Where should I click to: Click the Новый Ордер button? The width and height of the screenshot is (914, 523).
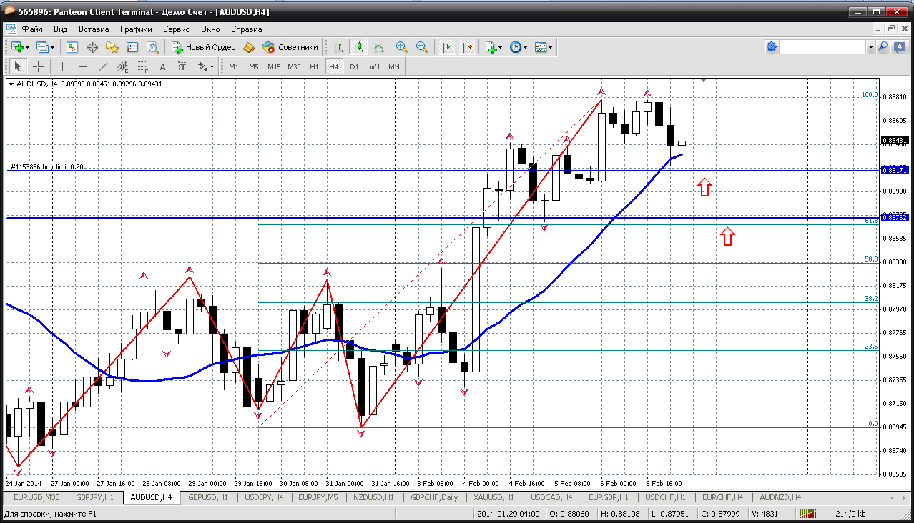tap(204, 47)
